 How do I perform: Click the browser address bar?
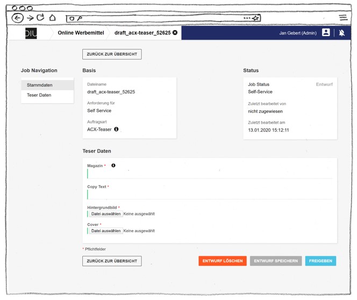[163, 18]
